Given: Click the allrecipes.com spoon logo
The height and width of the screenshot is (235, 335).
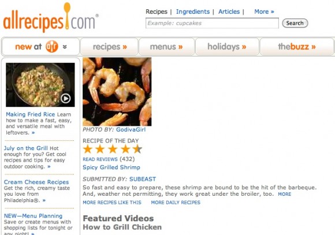Looking at the screenshot, I should point(51,18).
